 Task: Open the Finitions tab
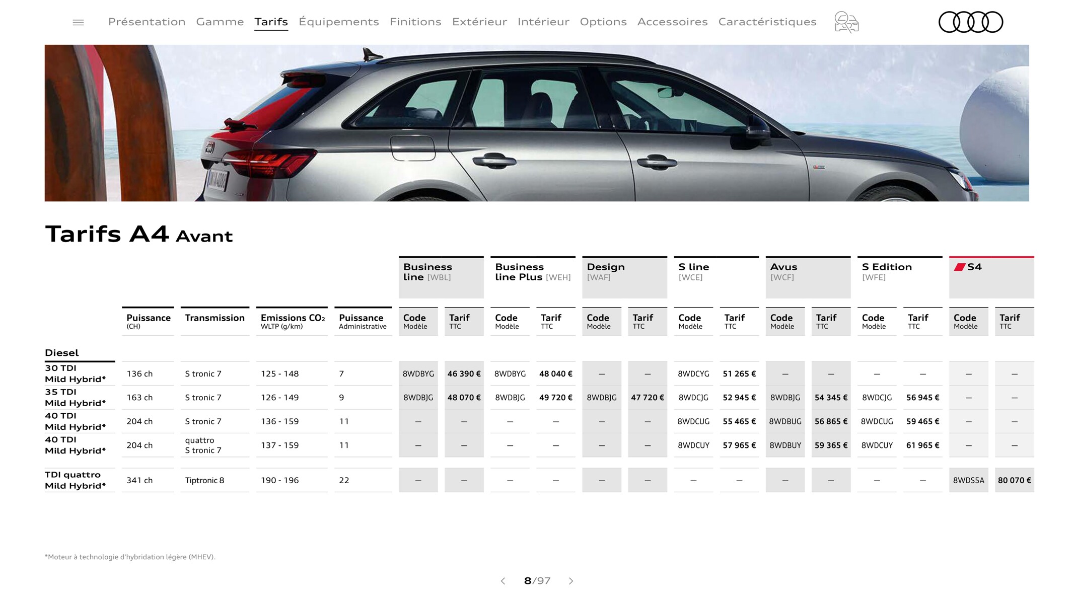point(415,22)
